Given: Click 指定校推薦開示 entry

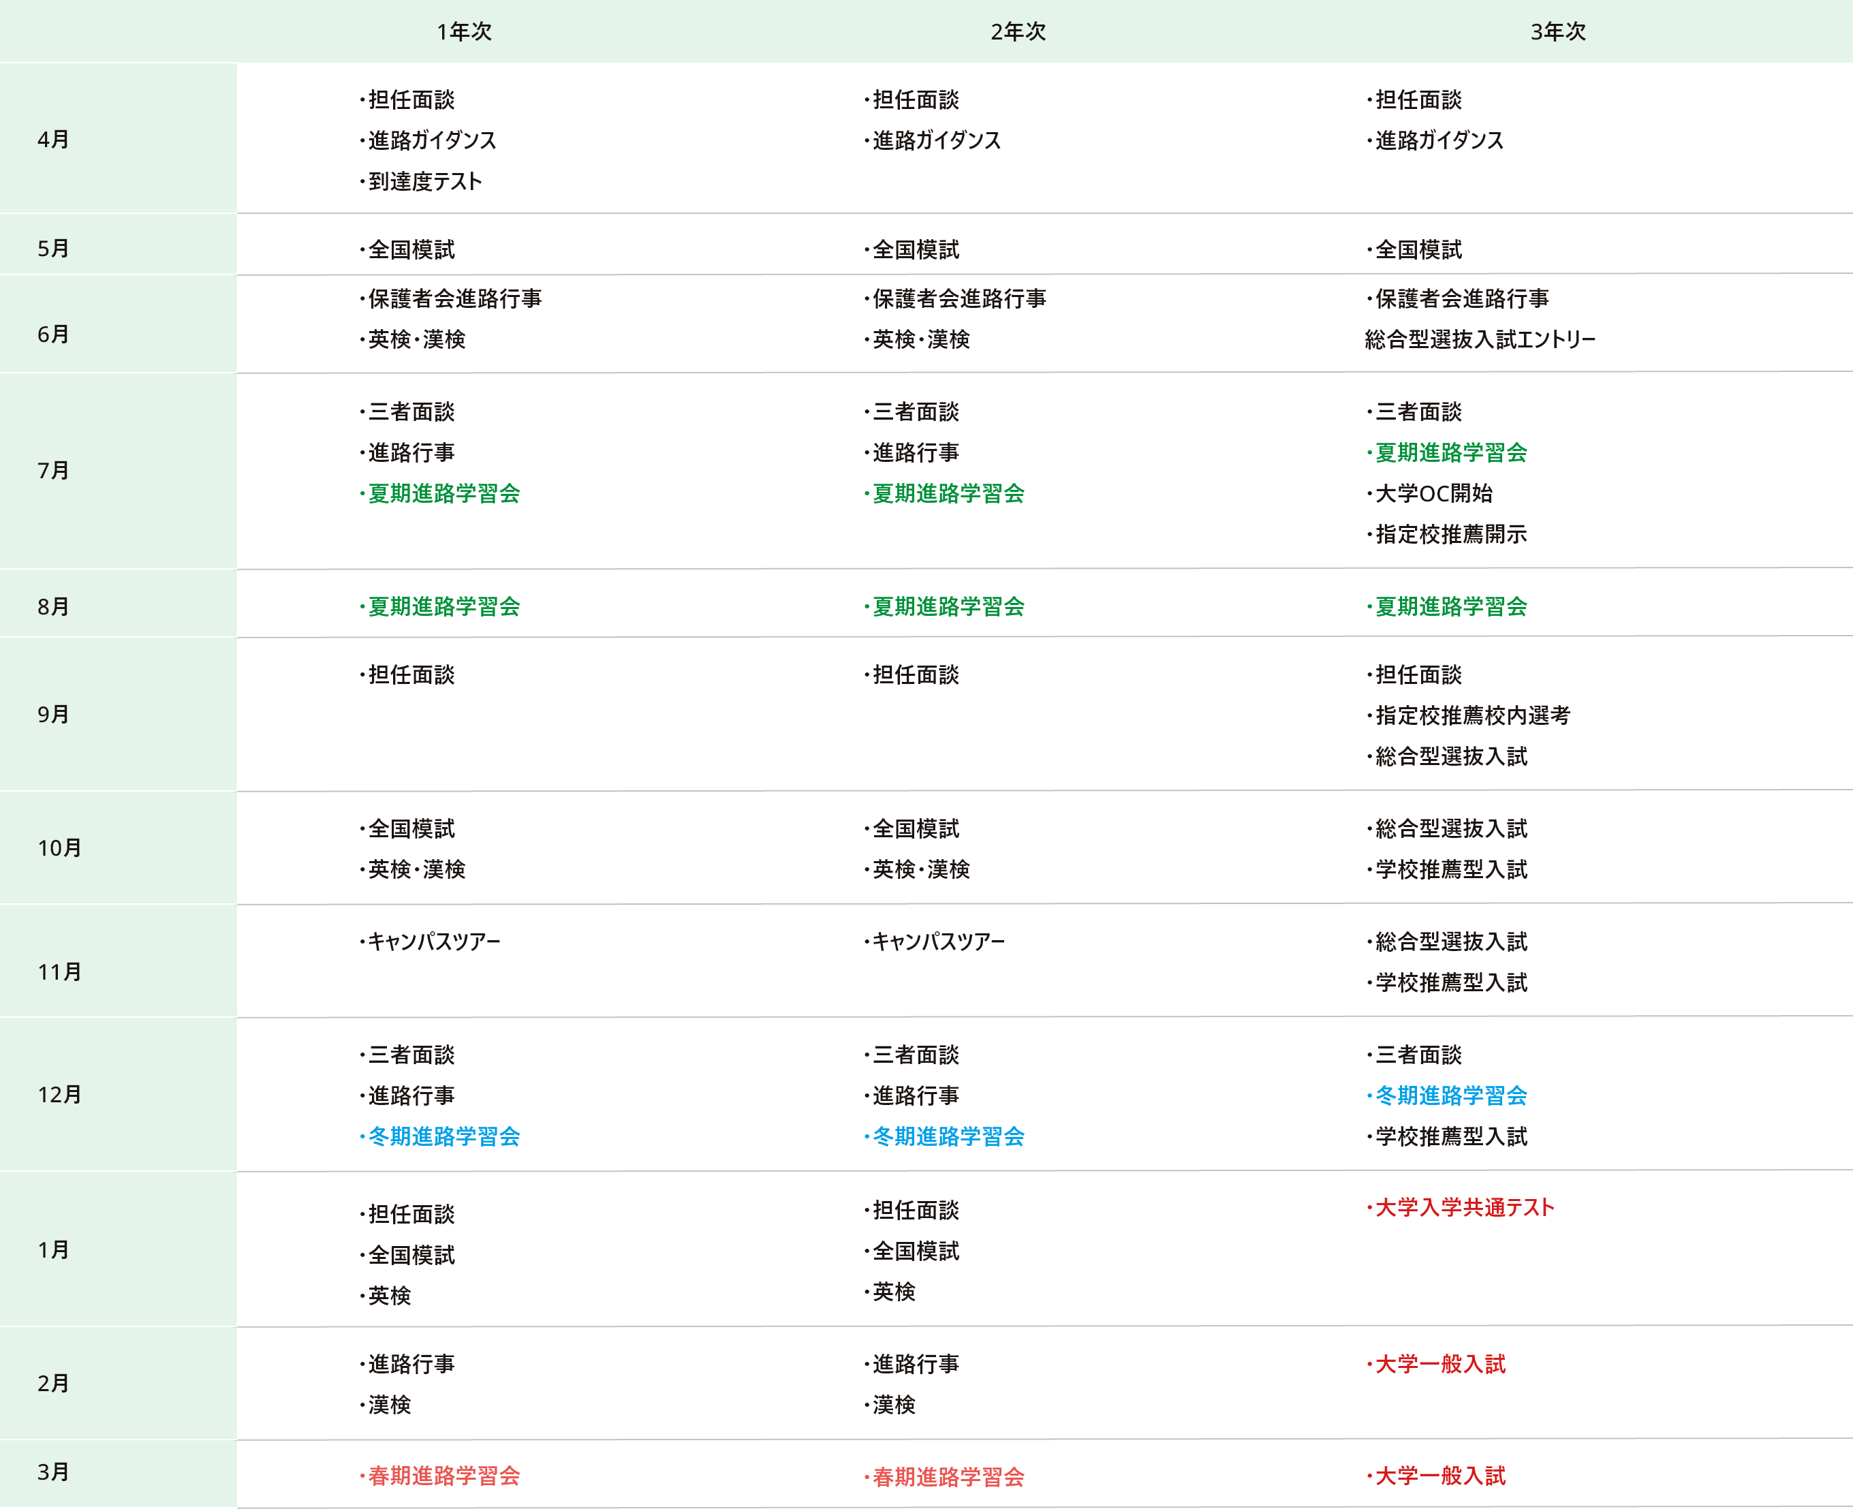Looking at the screenshot, I should [1450, 535].
